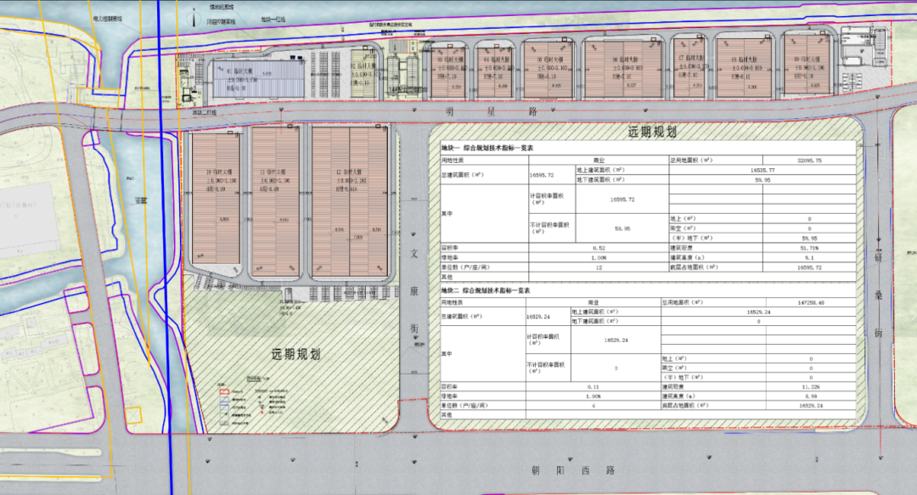917x495 pixels.
Task: Click the 地块一 单位数 value of 12
Action: tap(599, 267)
